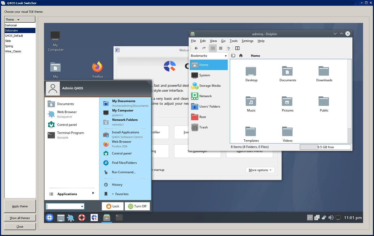This screenshot has width=374, height=236.
Task: Open the Settings menu in Dolphin
Action: coord(247,41)
